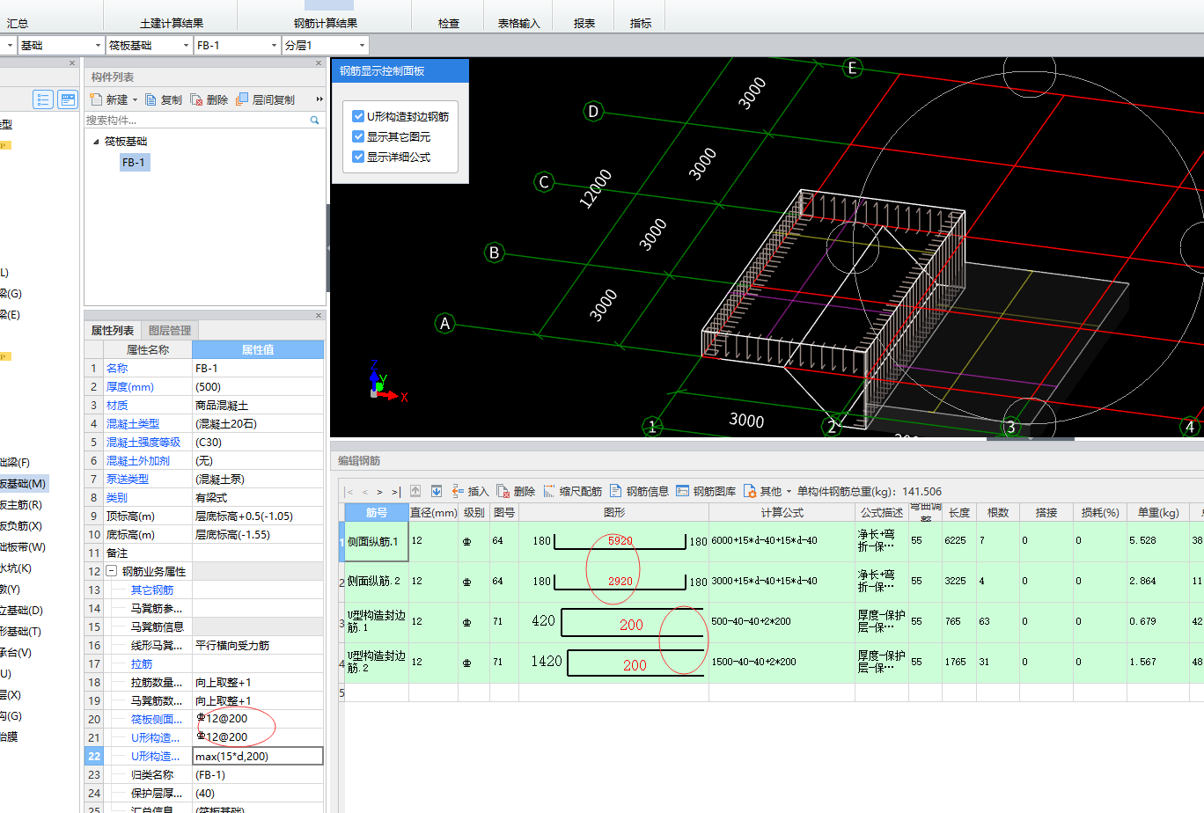Click the 搜索构件 search field

[x=197, y=120]
